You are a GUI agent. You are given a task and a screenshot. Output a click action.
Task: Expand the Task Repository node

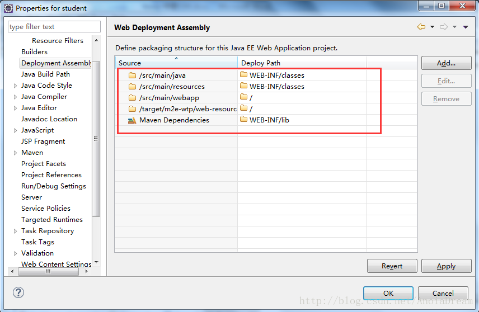point(15,231)
